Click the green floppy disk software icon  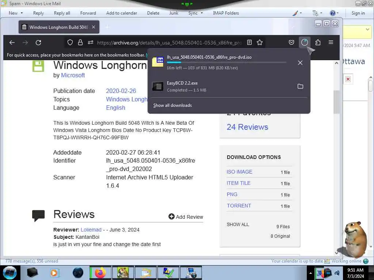pos(38,66)
